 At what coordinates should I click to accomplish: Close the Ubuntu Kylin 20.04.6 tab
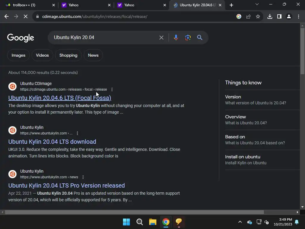click(x=220, y=5)
